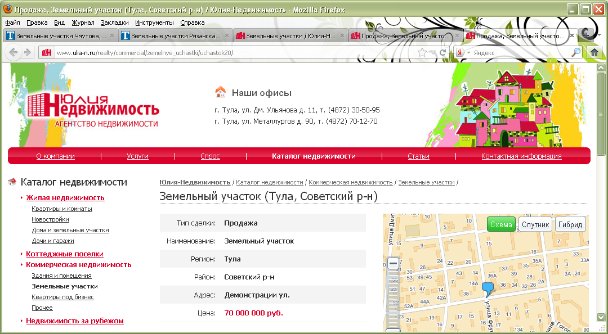Click the price '70 000 000 руб.'
Viewport: 608px width, 334px height.
pos(253,313)
